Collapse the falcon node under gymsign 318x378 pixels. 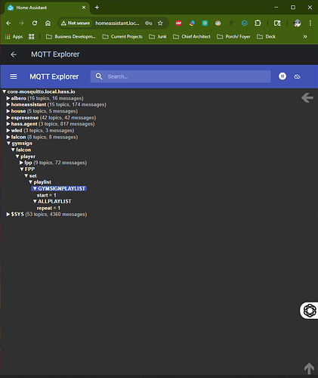tap(13, 150)
